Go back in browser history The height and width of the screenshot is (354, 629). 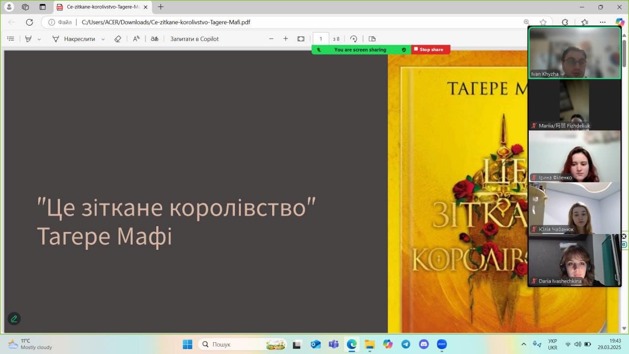[12, 22]
